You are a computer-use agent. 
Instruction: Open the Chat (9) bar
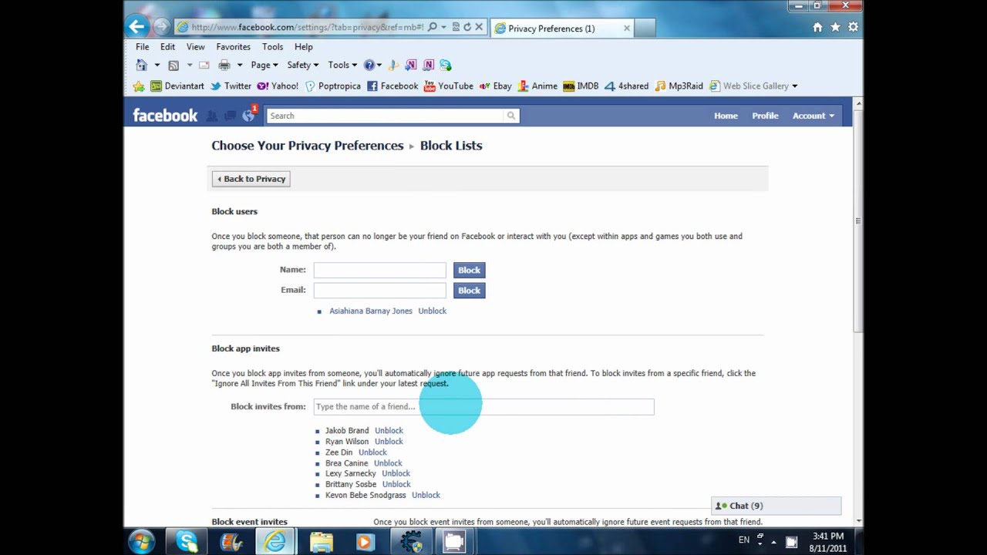pos(776,506)
